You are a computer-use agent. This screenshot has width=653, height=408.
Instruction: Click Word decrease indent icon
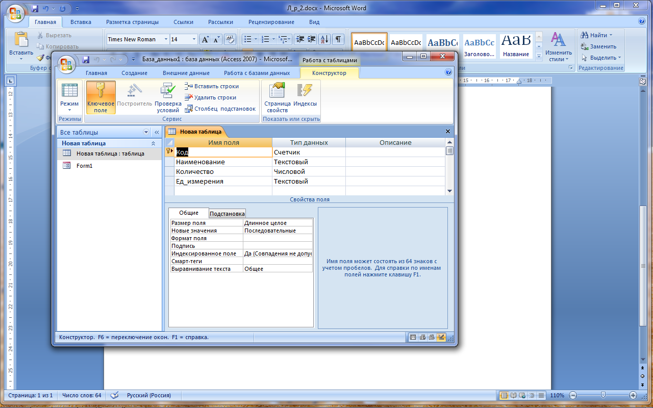pos(300,39)
